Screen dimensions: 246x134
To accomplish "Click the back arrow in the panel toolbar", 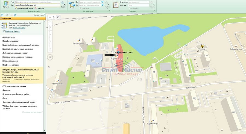I will (2, 15).
